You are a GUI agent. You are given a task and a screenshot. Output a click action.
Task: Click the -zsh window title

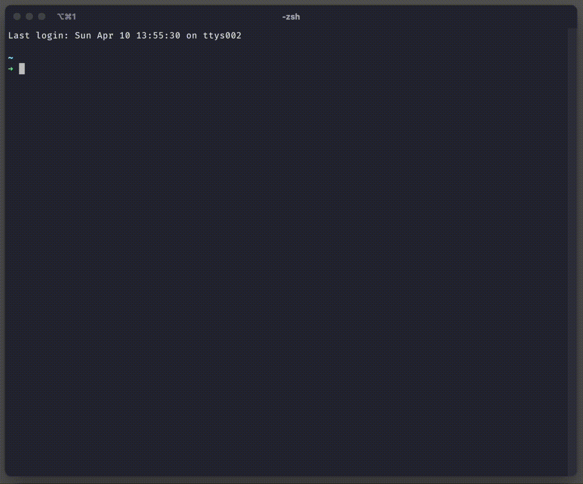tap(291, 17)
